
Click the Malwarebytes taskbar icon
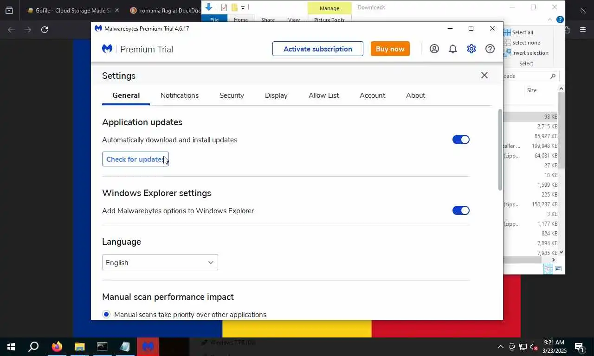[x=148, y=347]
